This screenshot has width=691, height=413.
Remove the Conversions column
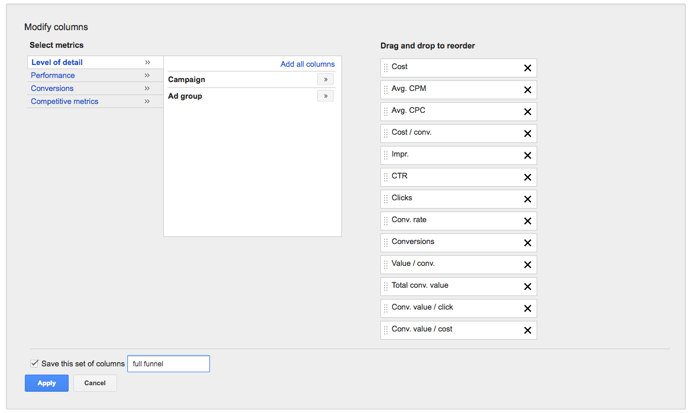click(527, 243)
